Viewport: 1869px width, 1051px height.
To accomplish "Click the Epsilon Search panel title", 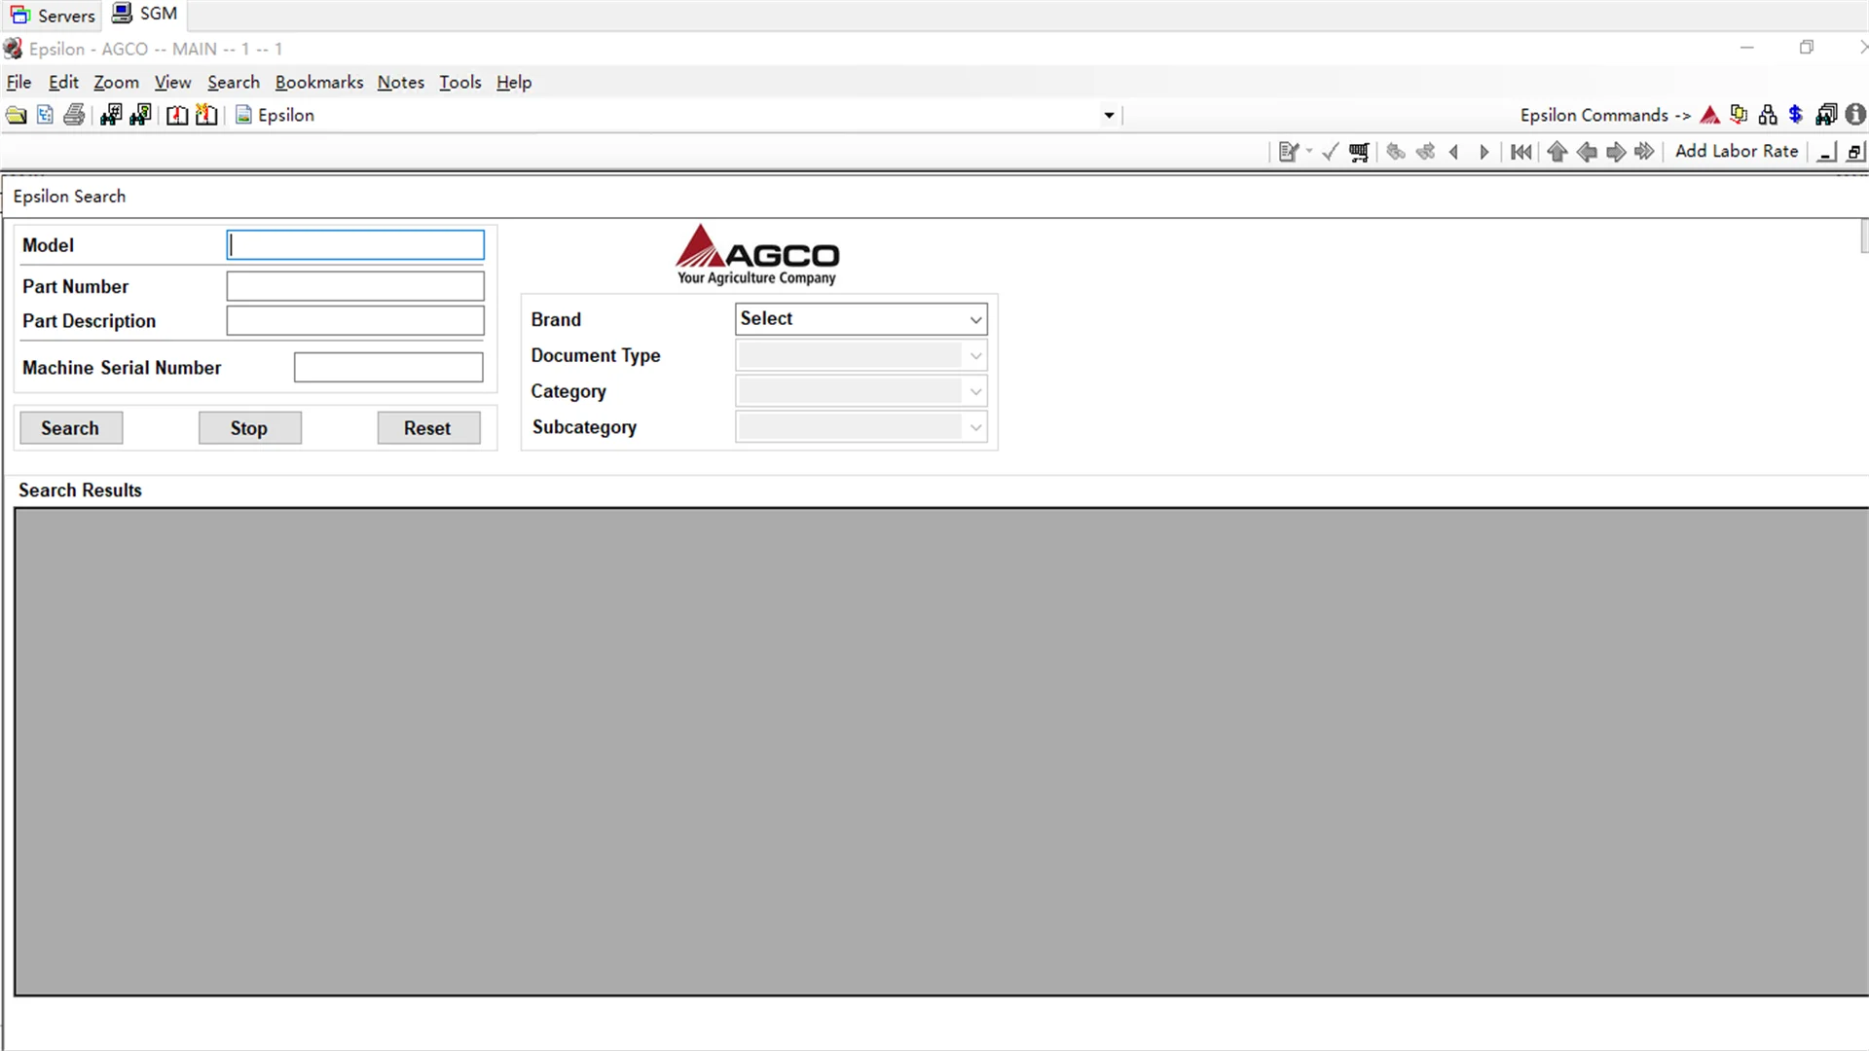I will (69, 197).
